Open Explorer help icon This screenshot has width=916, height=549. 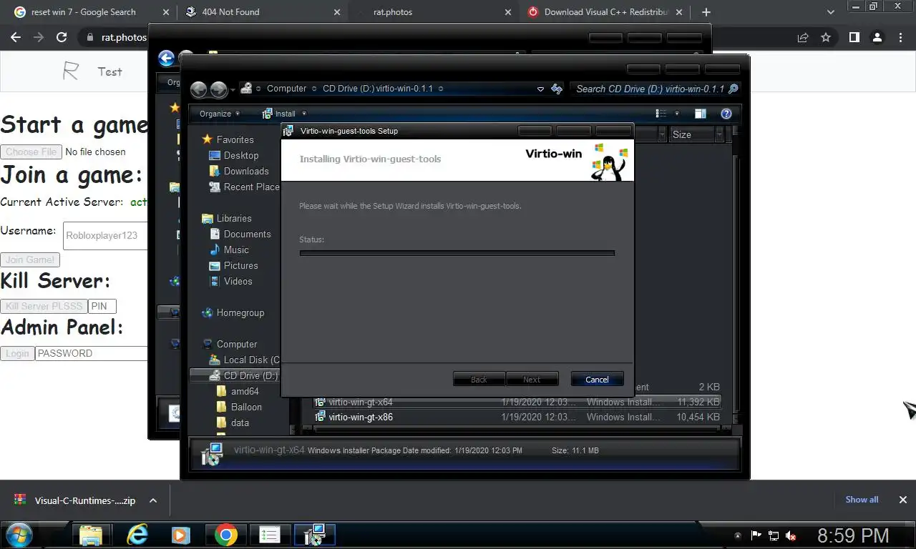tap(726, 114)
